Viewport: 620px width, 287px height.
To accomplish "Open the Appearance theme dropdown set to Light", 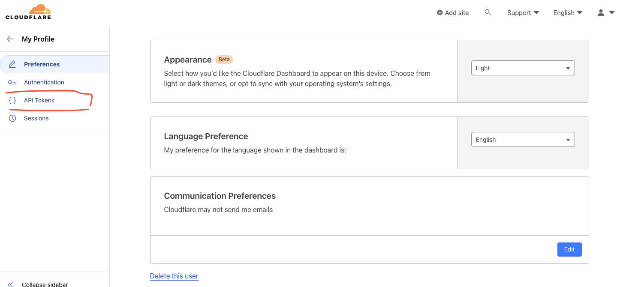I will [x=523, y=68].
